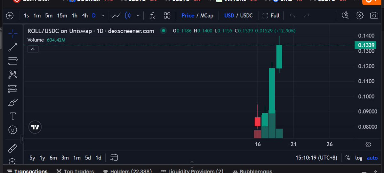Enter Full screen chart mode
This screenshot has height=173, width=384.
271,15
